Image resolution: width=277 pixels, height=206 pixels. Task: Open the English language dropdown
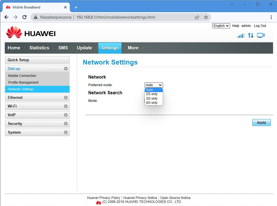click(x=221, y=26)
